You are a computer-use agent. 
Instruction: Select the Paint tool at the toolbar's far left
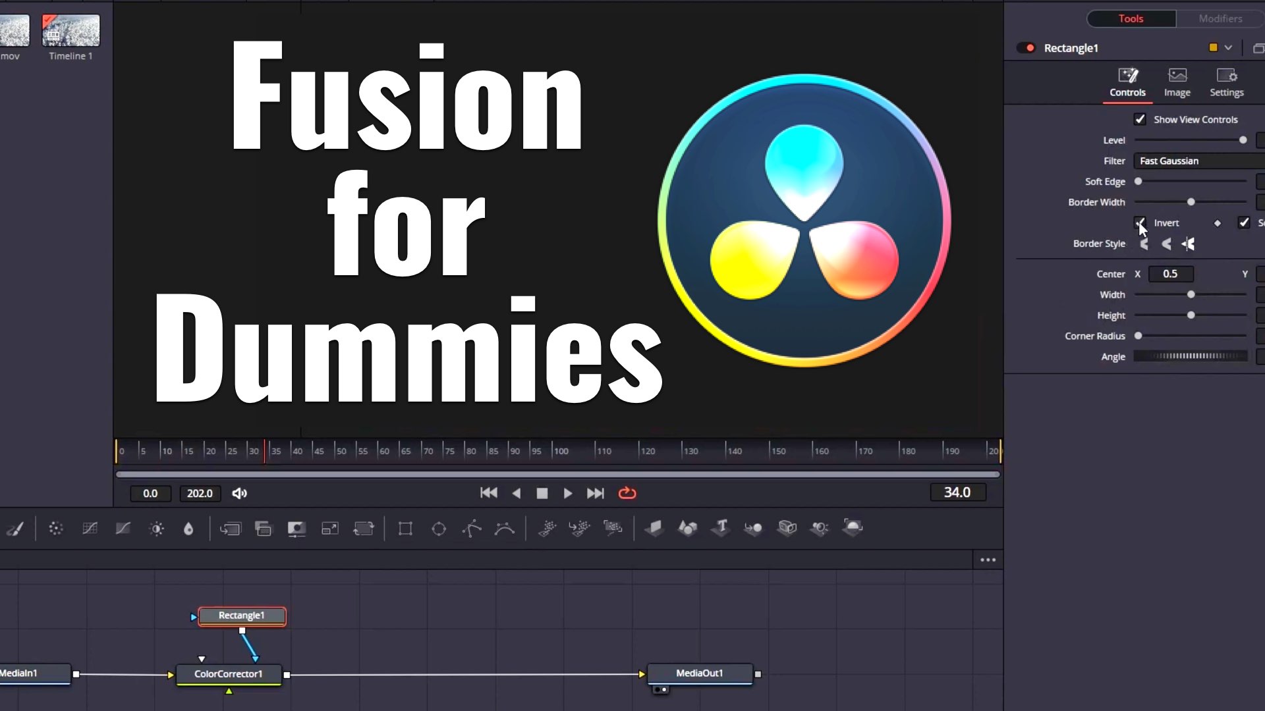[x=16, y=528]
